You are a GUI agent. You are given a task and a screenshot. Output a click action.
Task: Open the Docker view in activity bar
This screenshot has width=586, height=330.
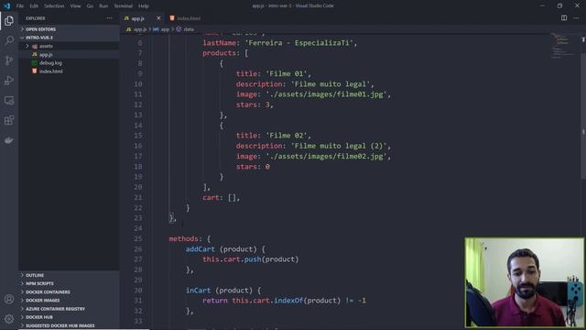9,140
